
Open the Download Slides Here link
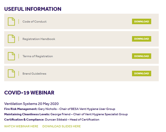pos(61,126)
